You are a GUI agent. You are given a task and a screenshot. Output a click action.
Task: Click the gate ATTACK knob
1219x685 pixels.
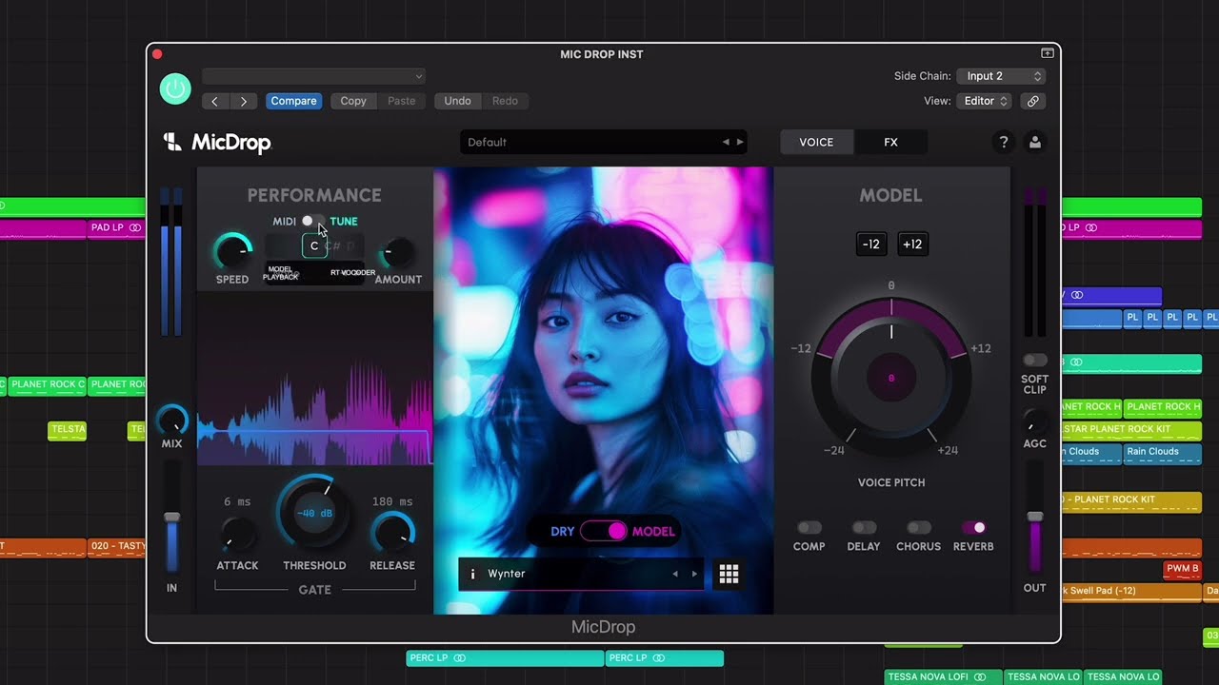[x=237, y=533]
